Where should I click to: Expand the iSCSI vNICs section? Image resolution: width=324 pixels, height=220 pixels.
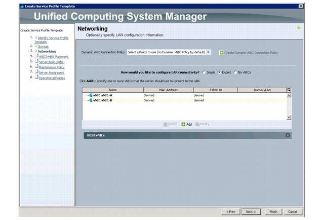click(288, 135)
